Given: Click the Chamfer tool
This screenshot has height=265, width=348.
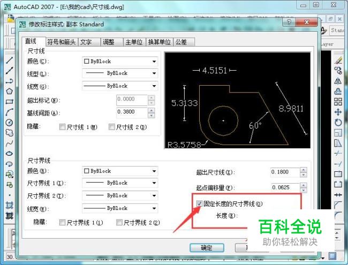Looking at the screenshot, I should pos(338,205).
